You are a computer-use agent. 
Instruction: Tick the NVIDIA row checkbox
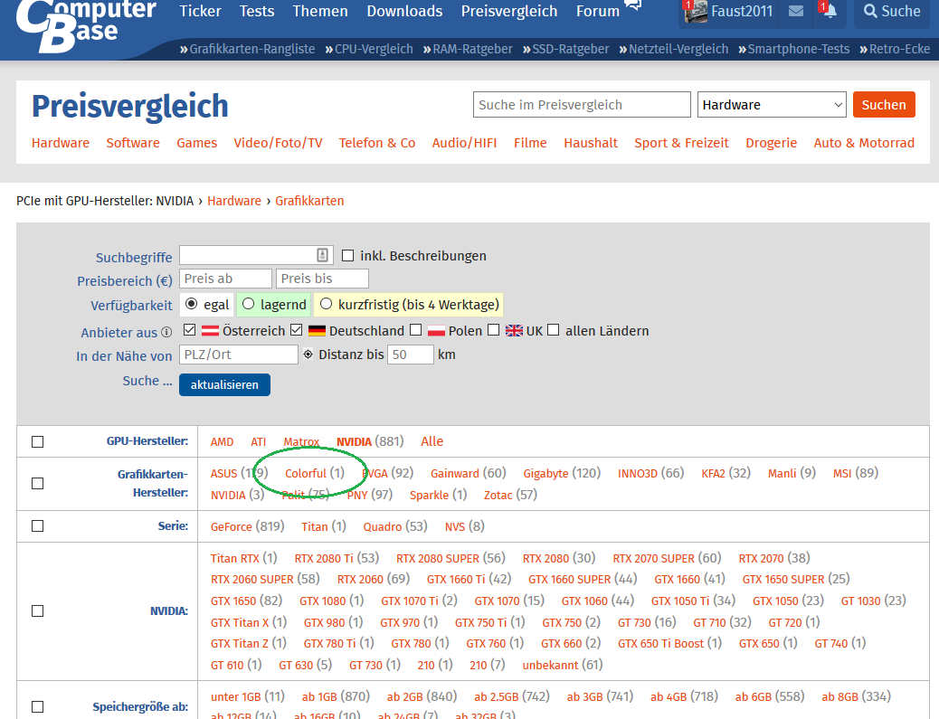click(38, 610)
